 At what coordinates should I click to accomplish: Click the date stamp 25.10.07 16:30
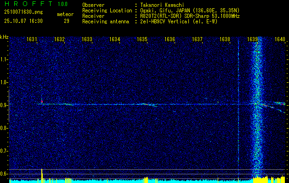coord(23,21)
